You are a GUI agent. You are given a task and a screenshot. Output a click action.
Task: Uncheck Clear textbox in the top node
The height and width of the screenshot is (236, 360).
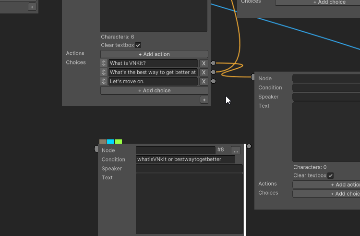pos(138,45)
